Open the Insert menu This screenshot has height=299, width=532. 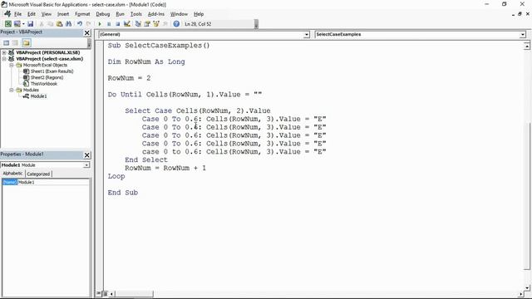63,14
